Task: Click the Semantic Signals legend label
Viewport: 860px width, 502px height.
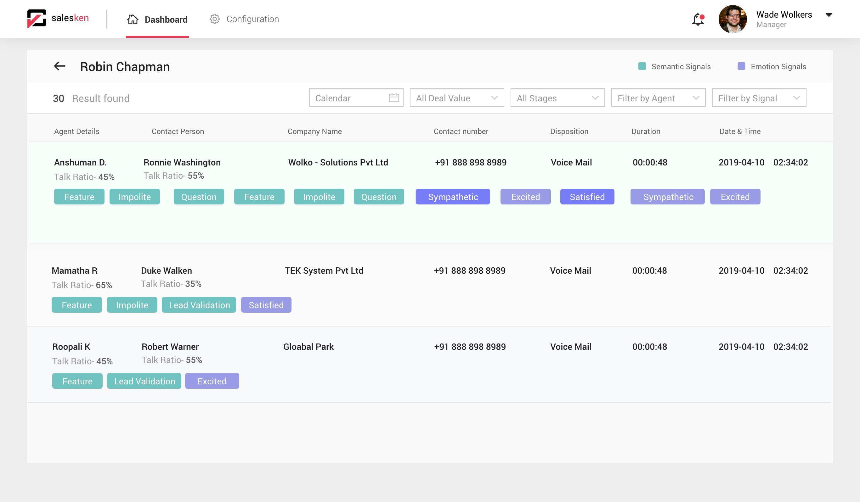Action: coord(681,66)
